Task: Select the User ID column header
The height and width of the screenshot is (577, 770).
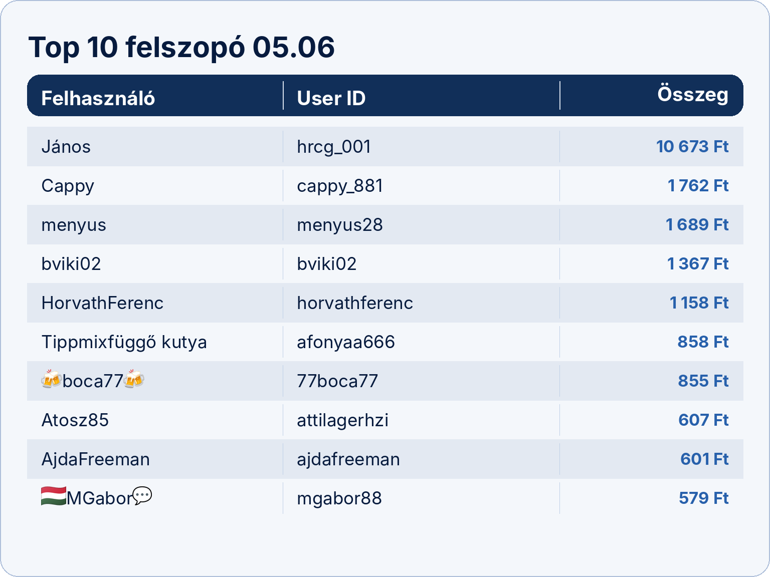Action: point(331,98)
